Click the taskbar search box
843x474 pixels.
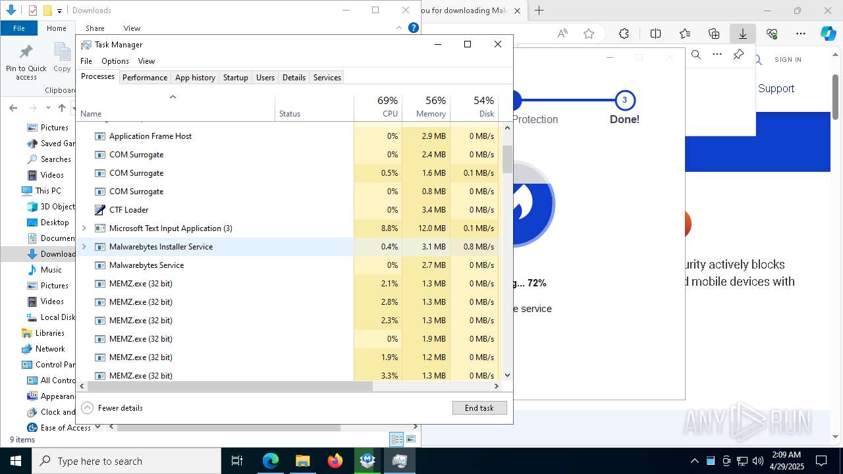point(126,461)
